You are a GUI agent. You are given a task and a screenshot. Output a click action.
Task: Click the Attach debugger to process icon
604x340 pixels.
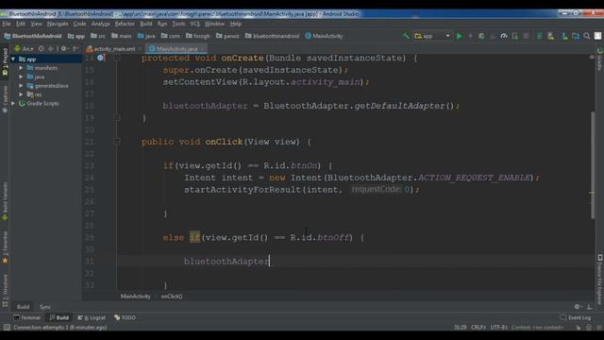[x=515, y=36]
